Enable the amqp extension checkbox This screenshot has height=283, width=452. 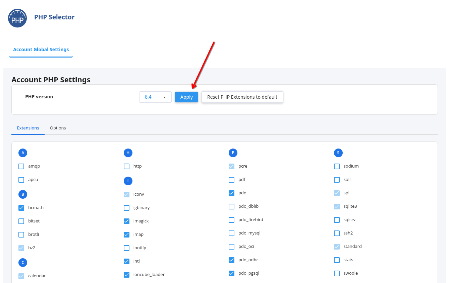click(x=21, y=166)
